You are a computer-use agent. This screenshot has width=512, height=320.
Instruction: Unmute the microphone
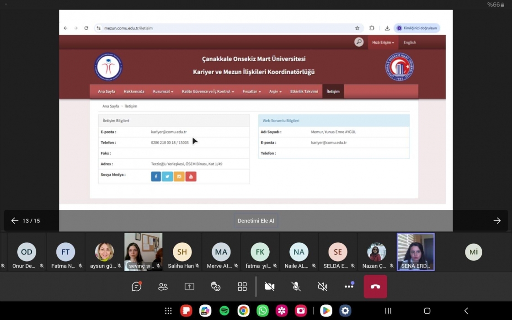296,286
